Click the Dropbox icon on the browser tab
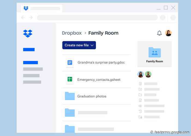Screen dimensions: 191x136 coord(26,8)
